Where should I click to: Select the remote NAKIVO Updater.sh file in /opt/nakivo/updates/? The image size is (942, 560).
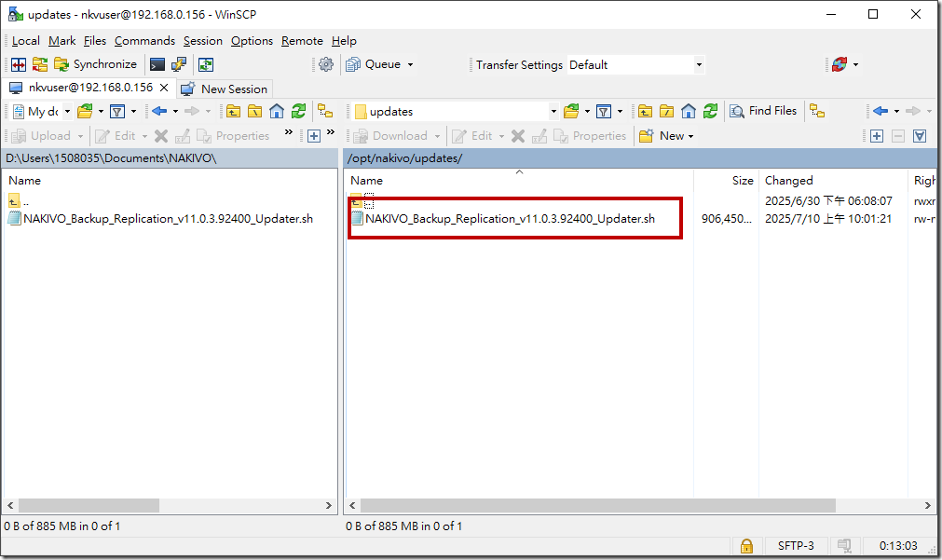[x=503, y=219]
